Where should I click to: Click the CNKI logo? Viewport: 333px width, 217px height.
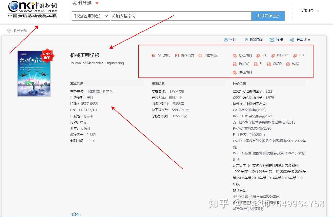pos(32,9)
